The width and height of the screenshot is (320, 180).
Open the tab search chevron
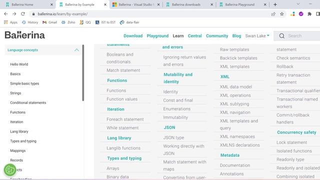coord(298,4)
